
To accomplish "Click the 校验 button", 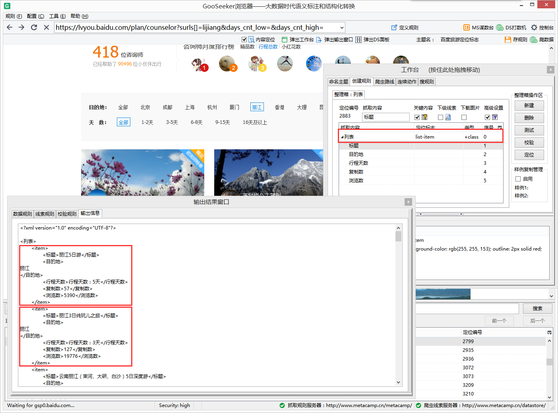I will pos(529,143).
